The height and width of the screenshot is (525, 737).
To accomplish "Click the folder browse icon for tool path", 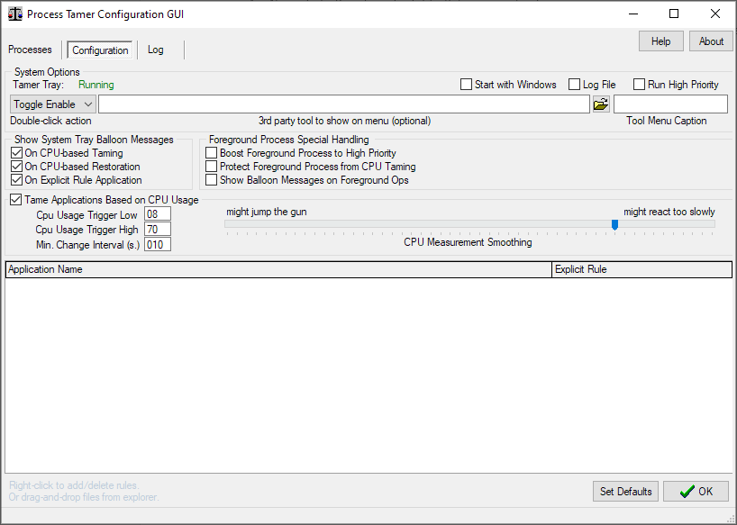I will 601,104.
